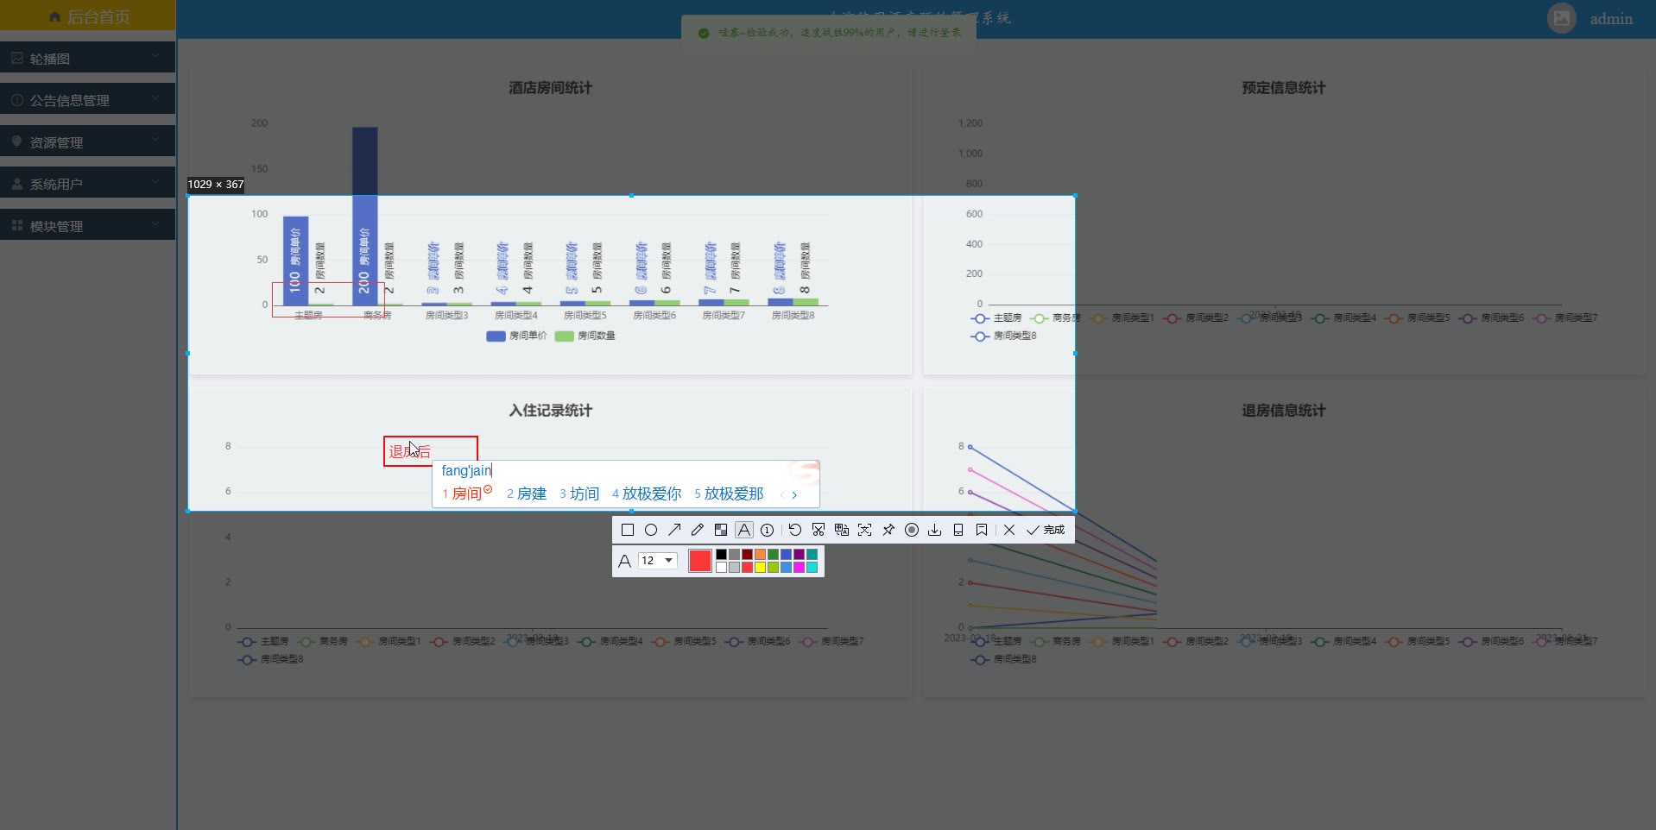Select the rectangle annotation tool
This screenshot has height=830, width=1656.
(x=628, y=530)
